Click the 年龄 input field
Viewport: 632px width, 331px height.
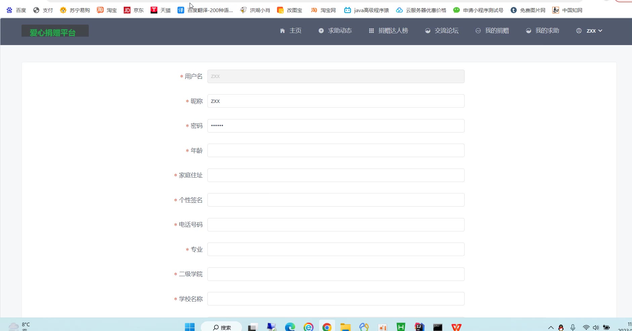click(x=336, y=150)
